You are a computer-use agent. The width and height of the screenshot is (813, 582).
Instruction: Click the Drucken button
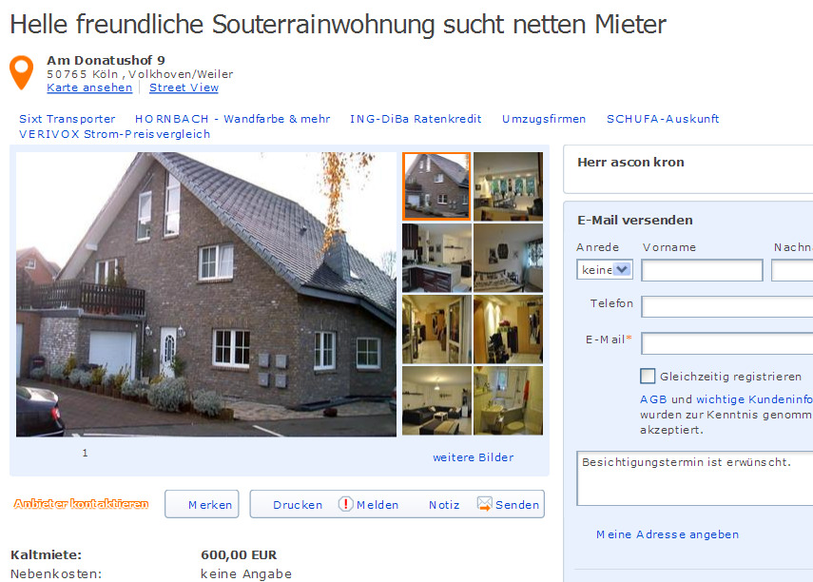point(298,505)
